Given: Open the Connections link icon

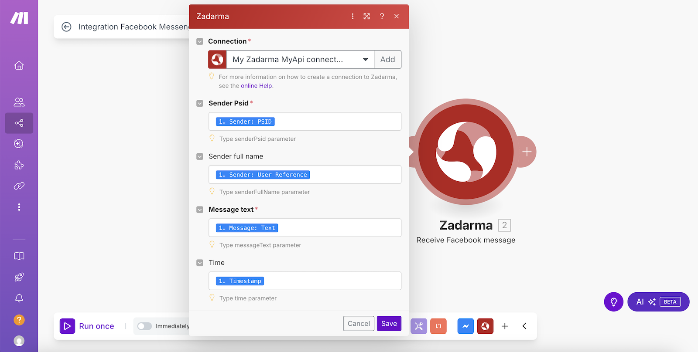Looking at the screenshot, I should tap(19, 186).
